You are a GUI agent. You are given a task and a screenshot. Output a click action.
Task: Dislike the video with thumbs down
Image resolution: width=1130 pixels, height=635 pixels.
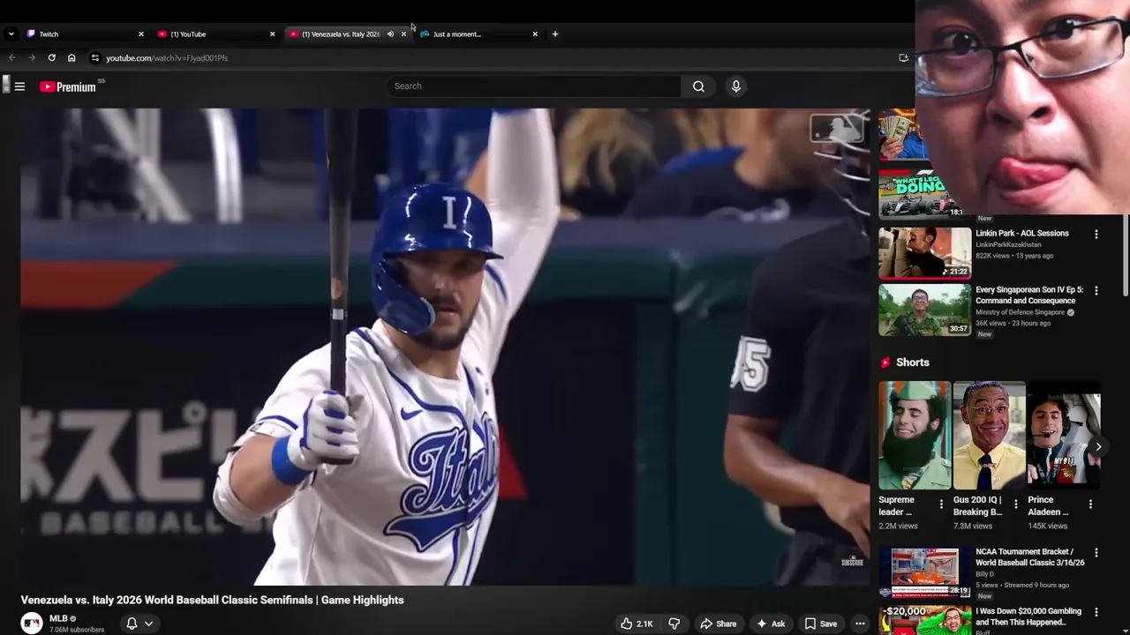(x=674, y=624)
